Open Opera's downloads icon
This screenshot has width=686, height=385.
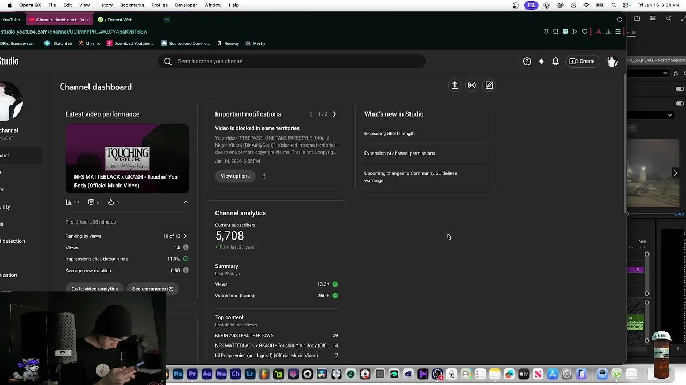click(x=608, y=32)
